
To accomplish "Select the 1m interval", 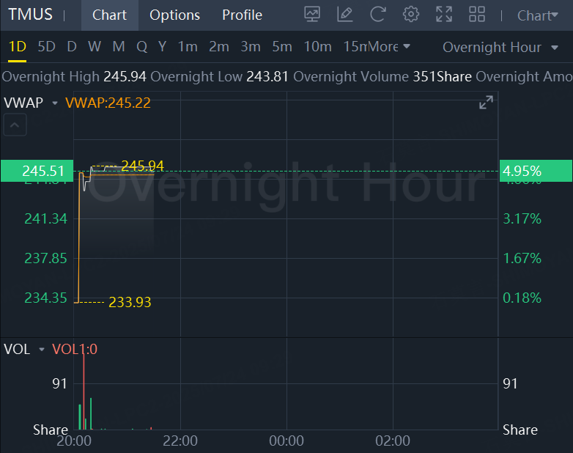I will point(188,47).
